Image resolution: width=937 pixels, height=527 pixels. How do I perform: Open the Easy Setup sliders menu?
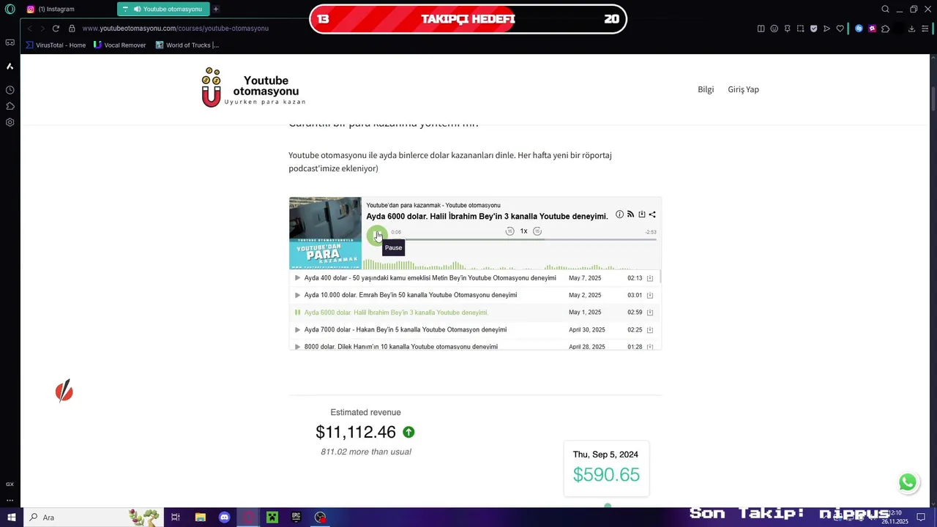pyautogui.click(x=925, y=29)
